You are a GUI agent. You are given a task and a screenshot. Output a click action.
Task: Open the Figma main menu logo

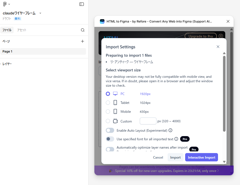pyautogui.click(x=5, y=4)
